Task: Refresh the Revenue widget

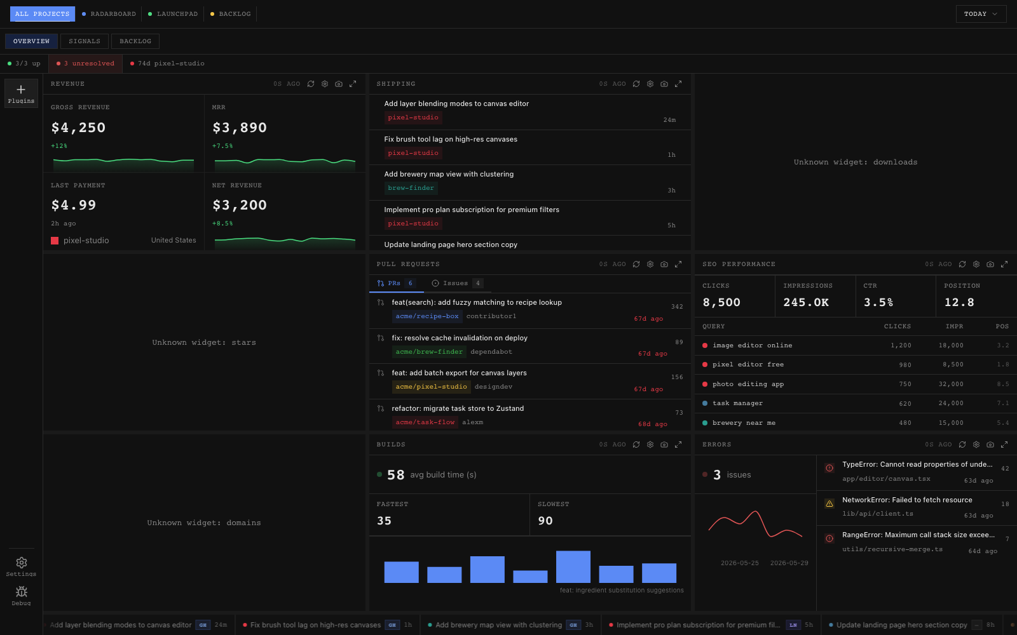Action: [311, 84]
